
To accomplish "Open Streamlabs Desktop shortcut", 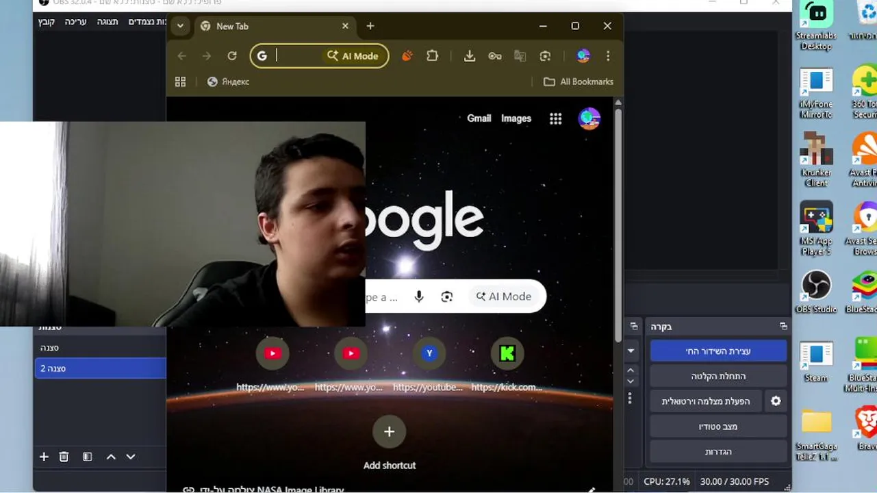I will coord(816,25).
